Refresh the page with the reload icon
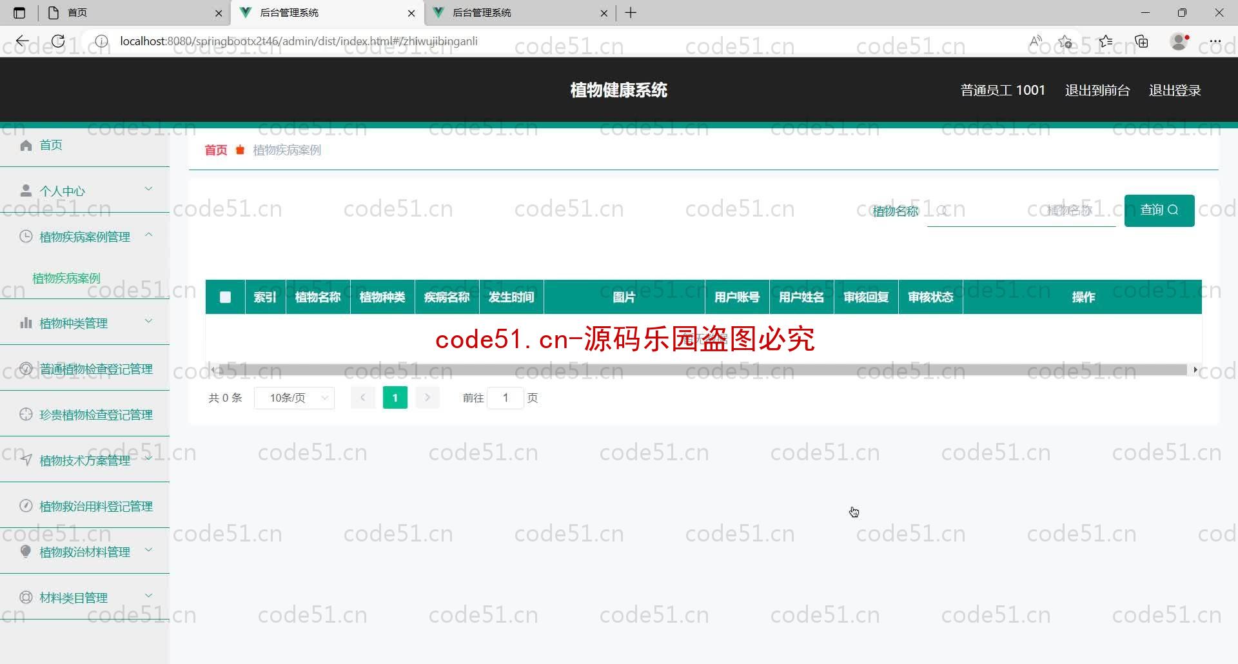Screen dimensions: 1238x664 [58, 41]
